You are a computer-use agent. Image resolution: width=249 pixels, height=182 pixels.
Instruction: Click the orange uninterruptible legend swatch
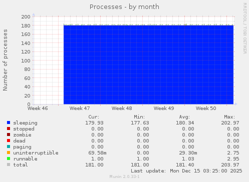pyautogui.click(x=9, y=152)
